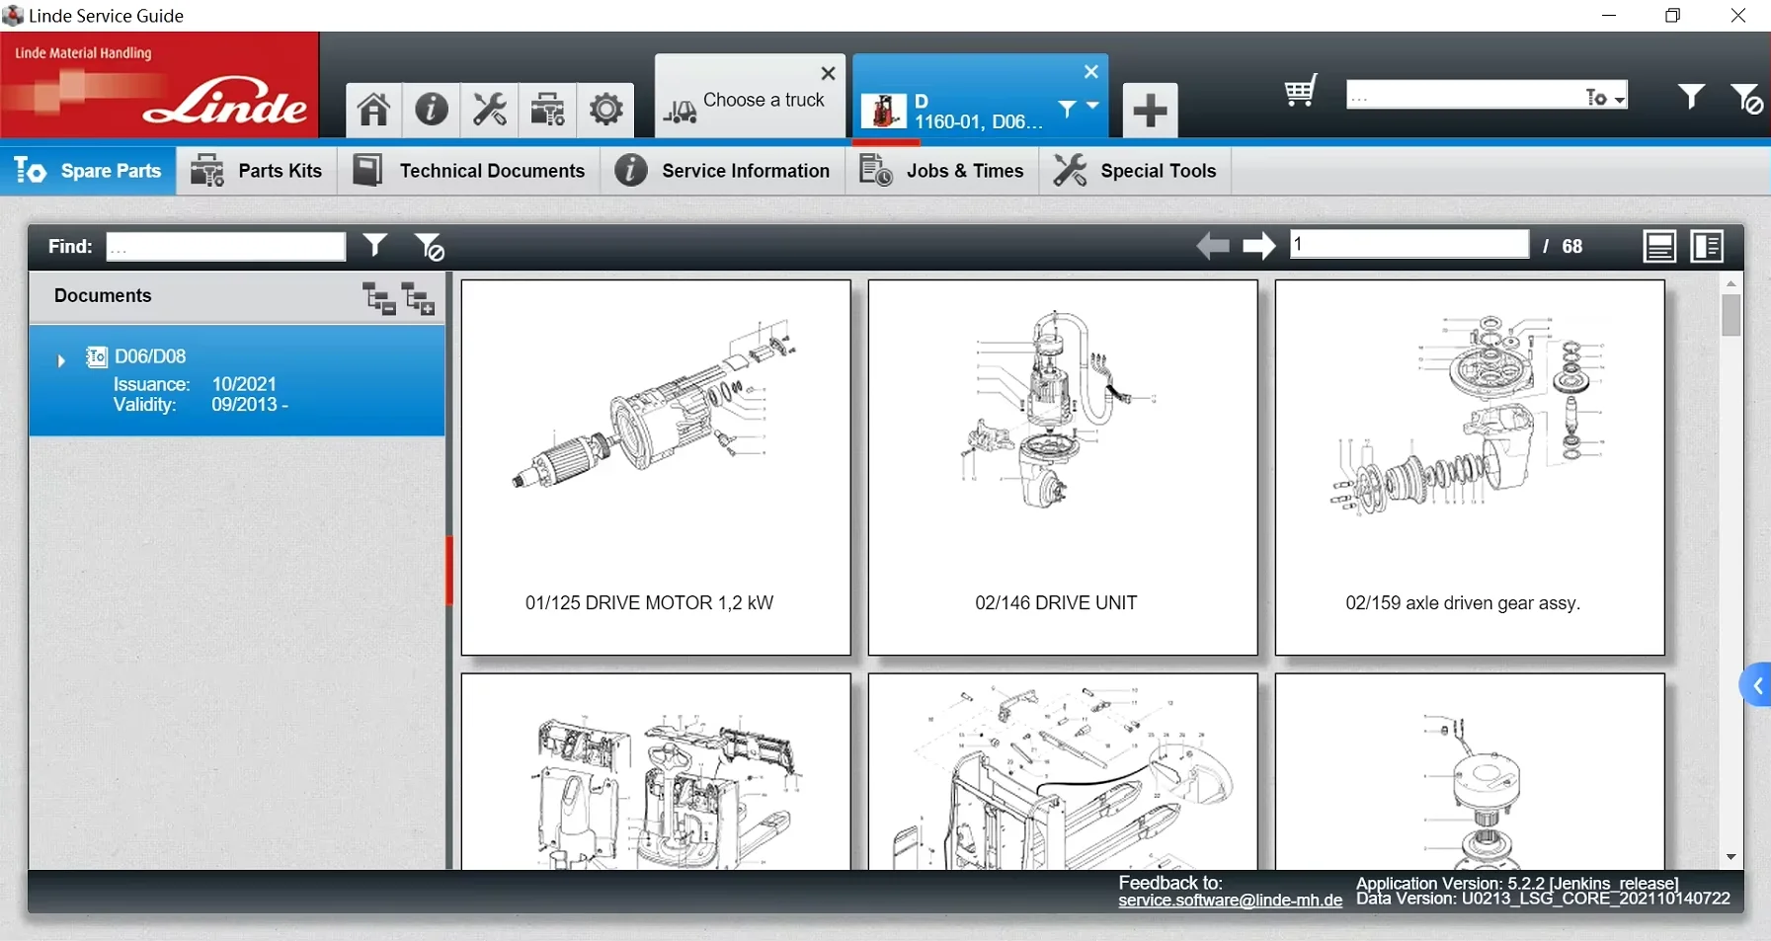Expand all documents tree icon

[x=419, y=298]
